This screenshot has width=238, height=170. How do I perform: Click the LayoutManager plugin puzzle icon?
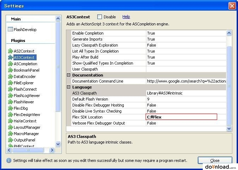coord(10,127)
